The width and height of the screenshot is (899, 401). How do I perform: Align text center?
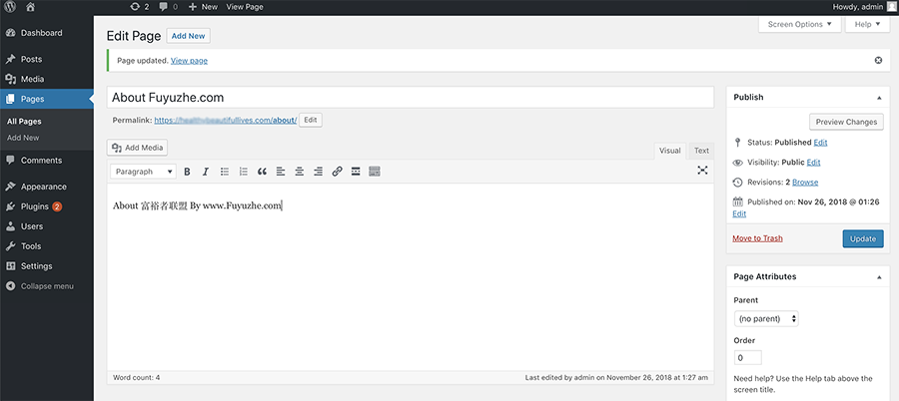click(x=300, y=172)
